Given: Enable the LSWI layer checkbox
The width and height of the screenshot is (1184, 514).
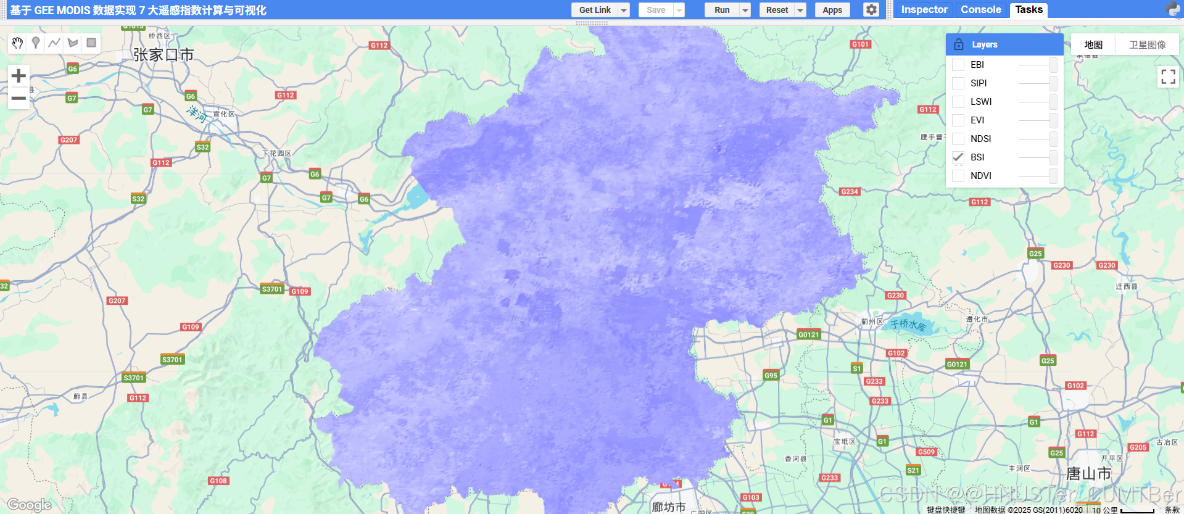Looking at the screenshot, I should tap(958, 102).
